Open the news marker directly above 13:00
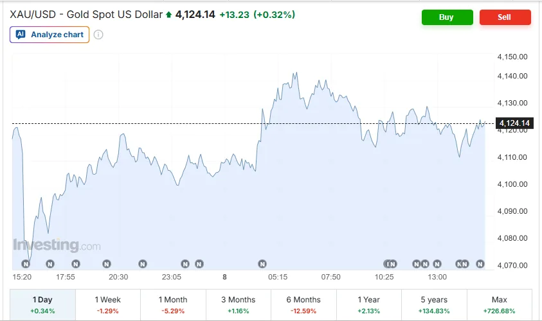Image resolution: width=542 pixels, height=321 pixels. coord(437,264)
